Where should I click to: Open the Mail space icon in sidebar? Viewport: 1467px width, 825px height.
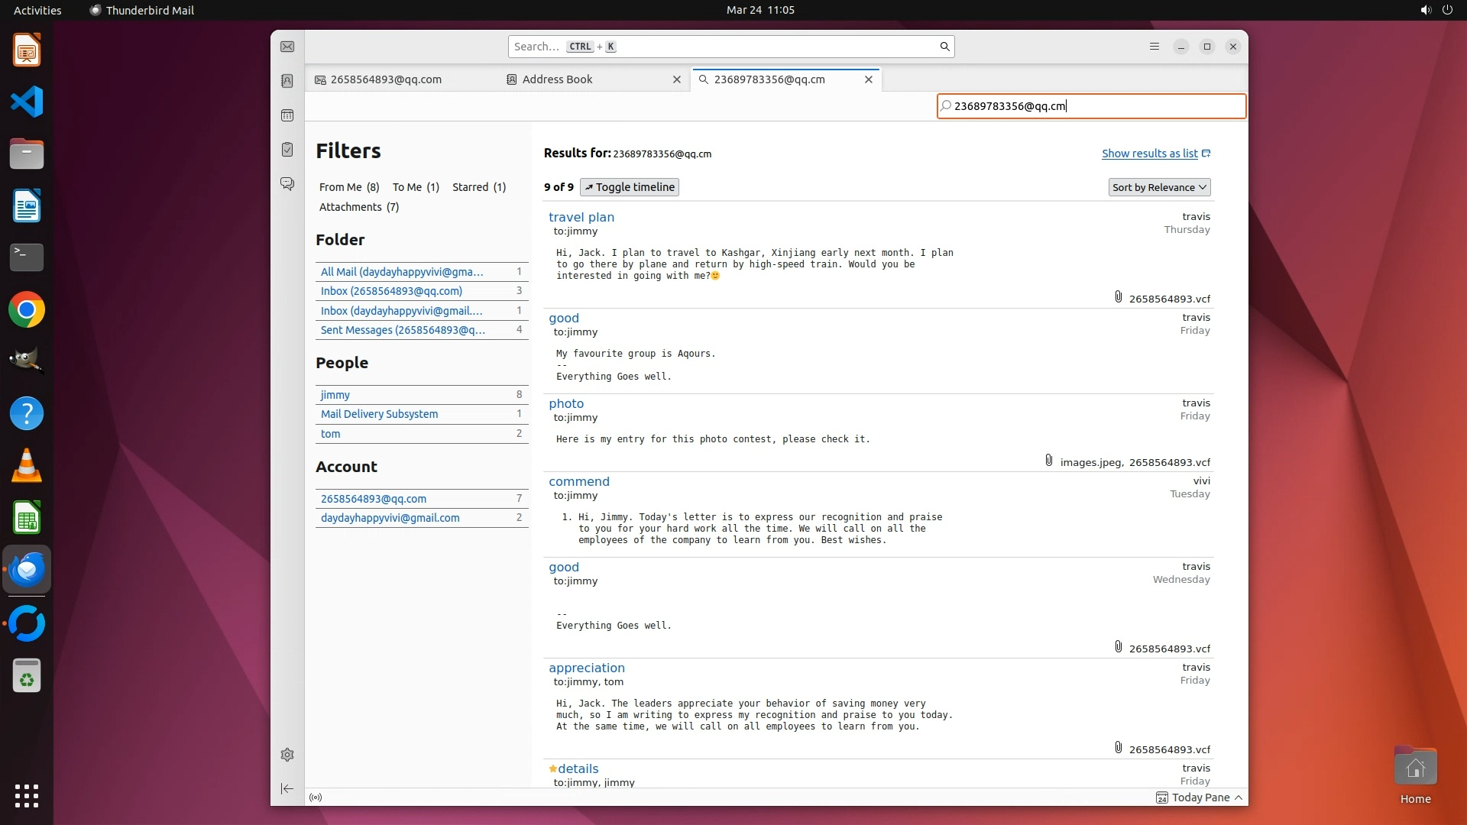287,47
